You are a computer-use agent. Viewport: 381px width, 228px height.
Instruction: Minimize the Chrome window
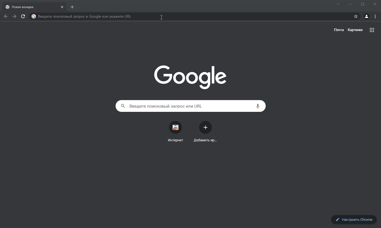coord(350,4)
